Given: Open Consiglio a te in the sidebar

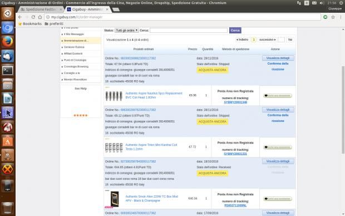Looking at the screenshot, I should pos(72,73).
